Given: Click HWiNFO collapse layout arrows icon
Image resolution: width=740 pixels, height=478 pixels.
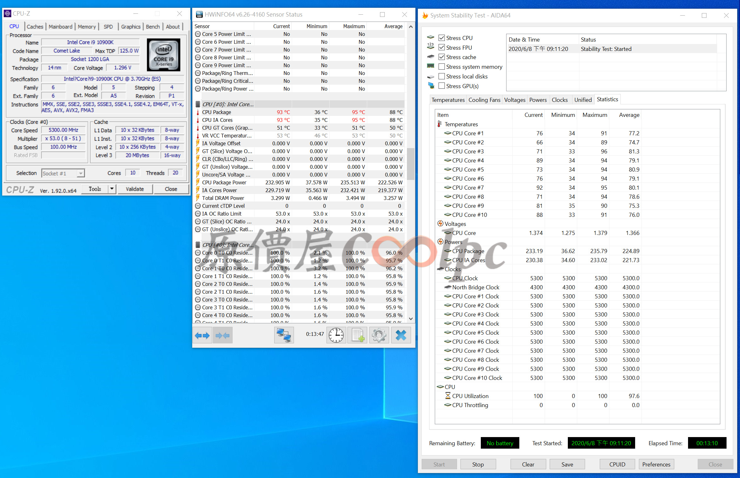Looking at the screenshot, I should 223,336.
